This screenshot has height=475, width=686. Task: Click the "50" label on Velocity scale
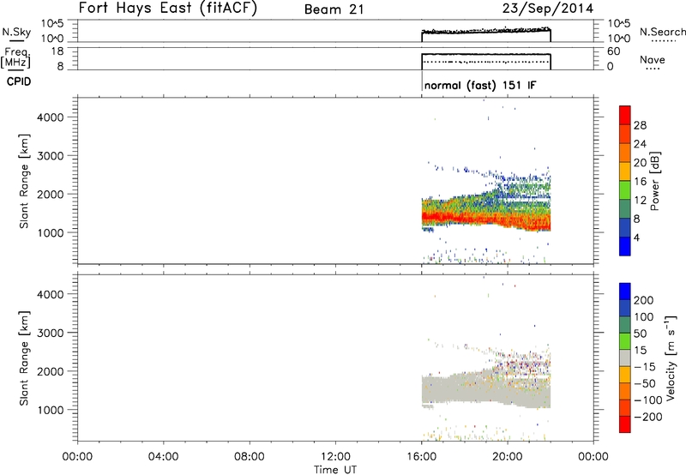click(640, 334)
